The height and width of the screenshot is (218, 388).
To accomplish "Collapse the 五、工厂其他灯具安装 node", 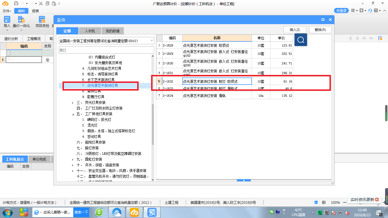I will (73, 114).
